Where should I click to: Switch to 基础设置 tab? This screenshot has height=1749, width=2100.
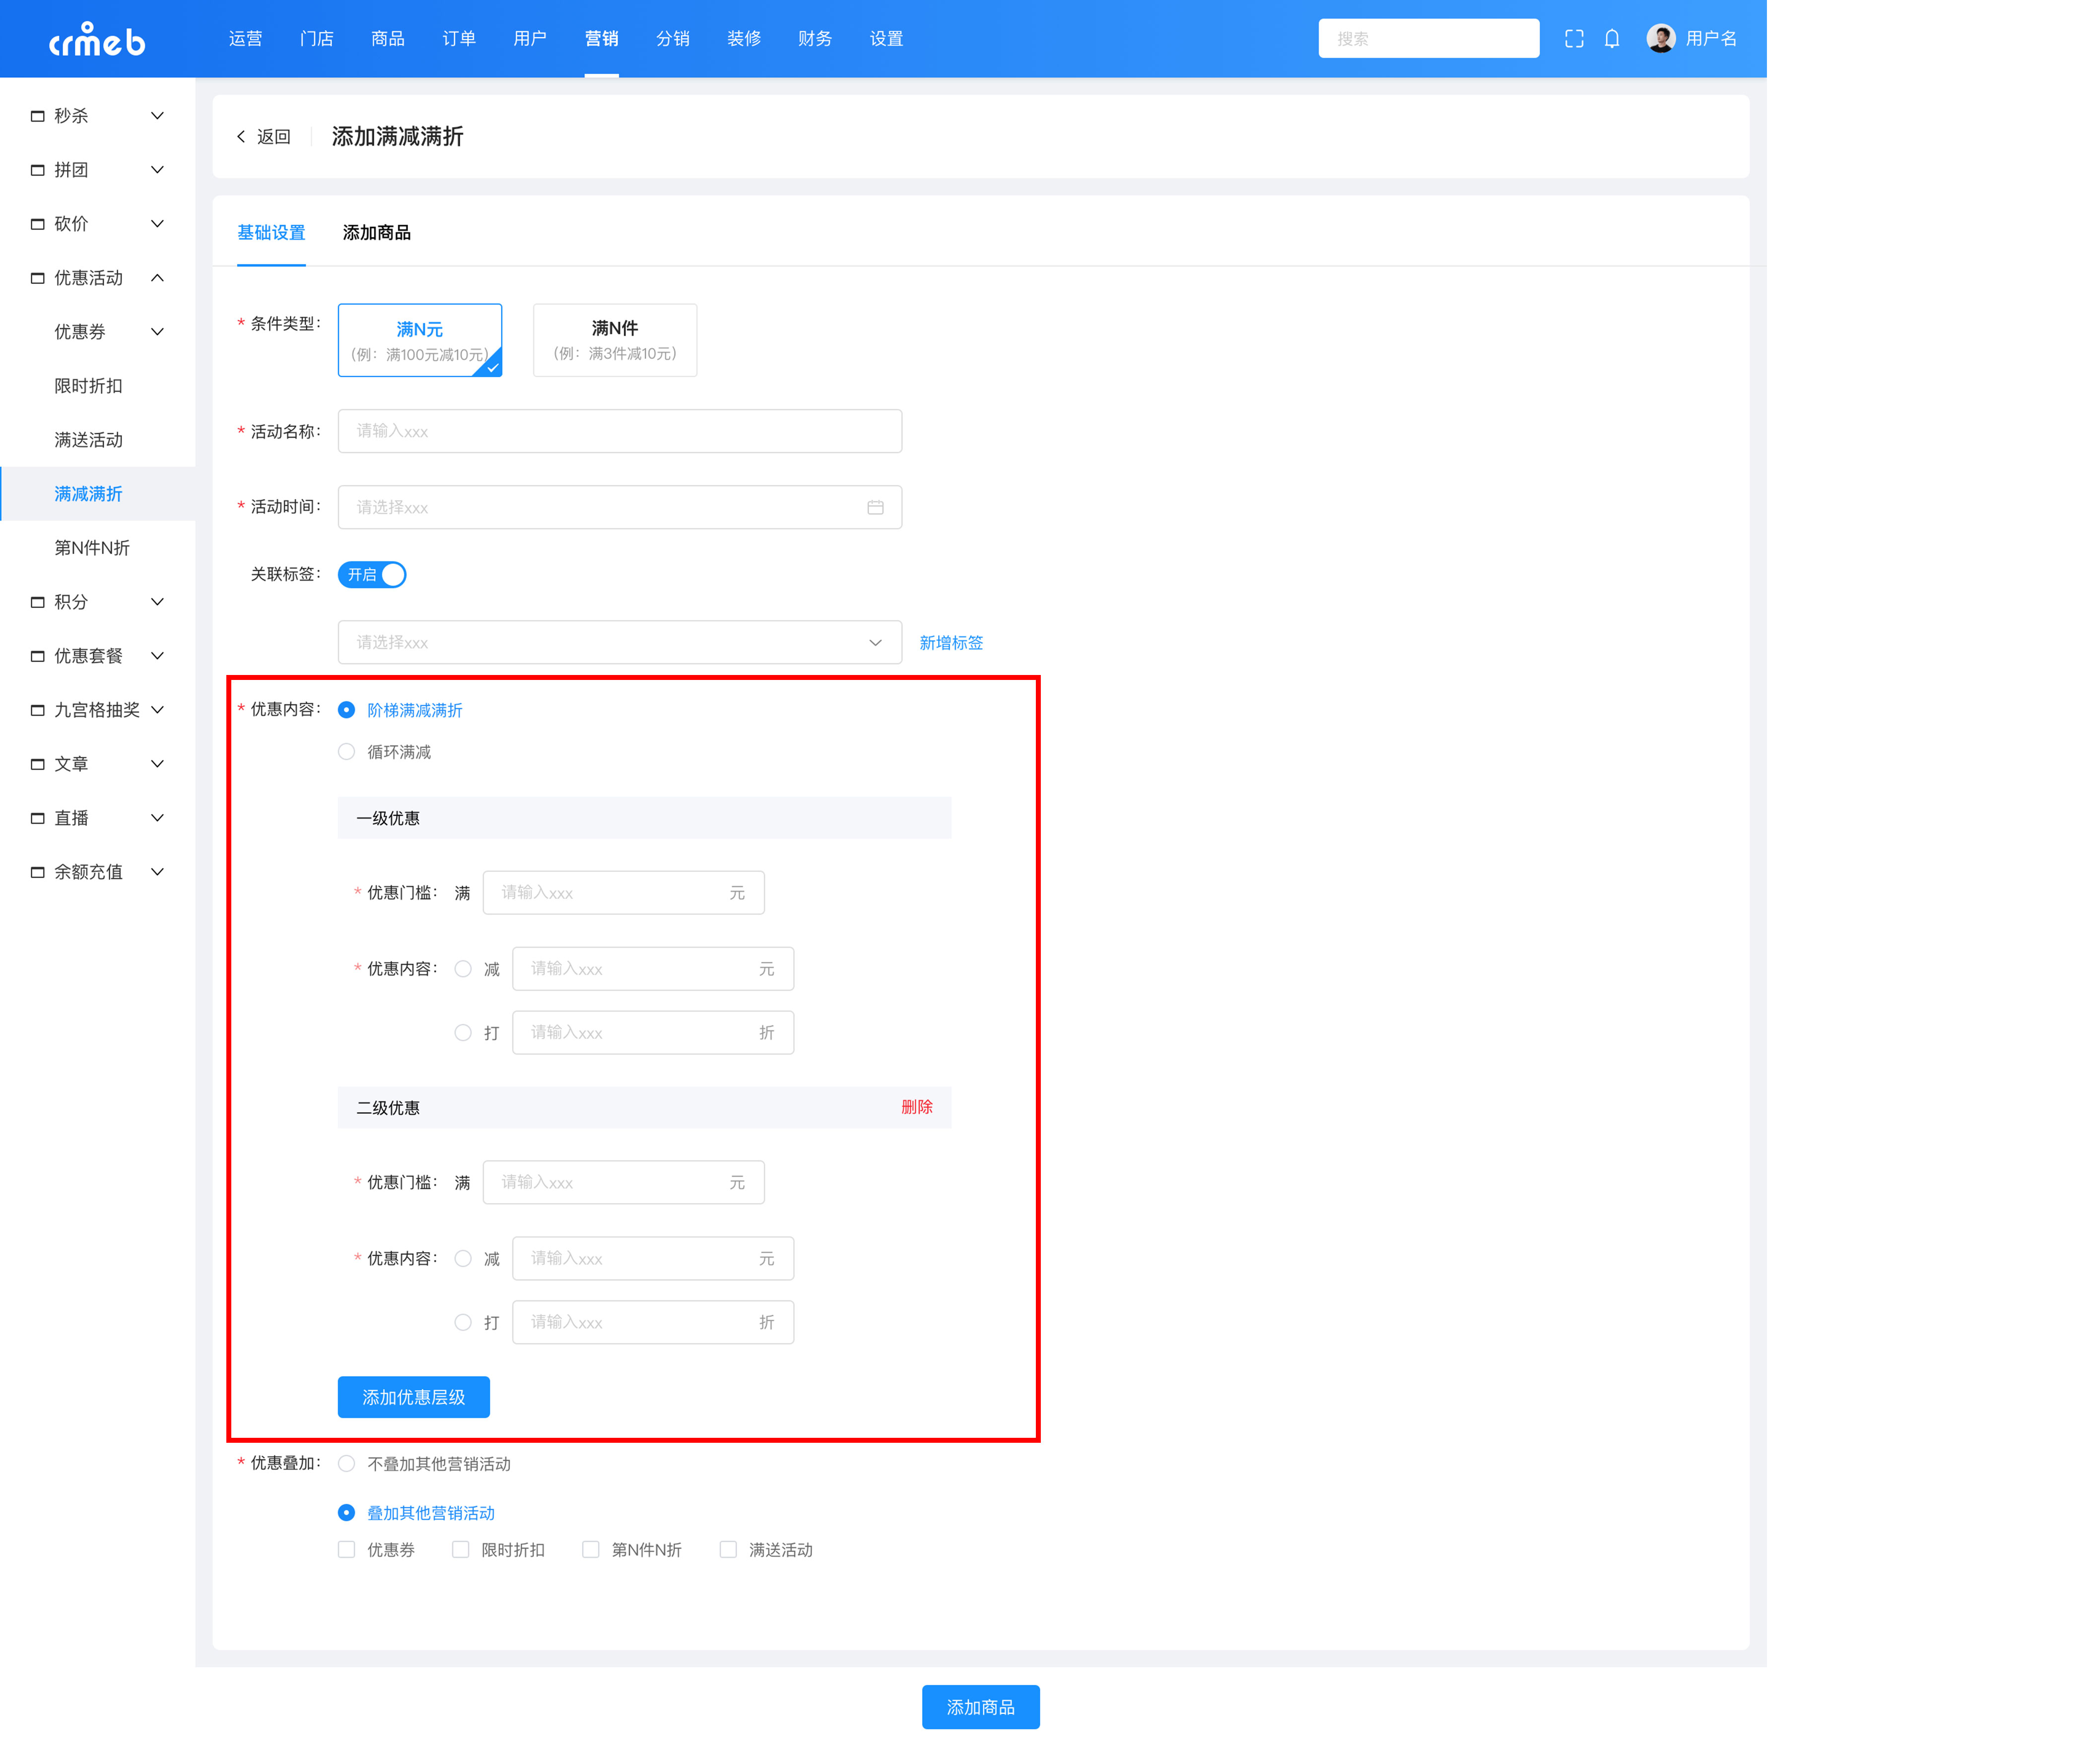click(271, 233)
